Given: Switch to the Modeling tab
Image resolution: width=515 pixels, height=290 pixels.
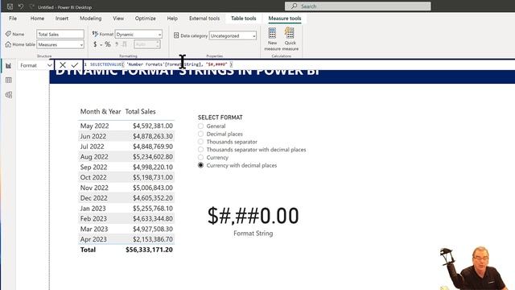Looking at the screenshot, I should click(91, 19).
